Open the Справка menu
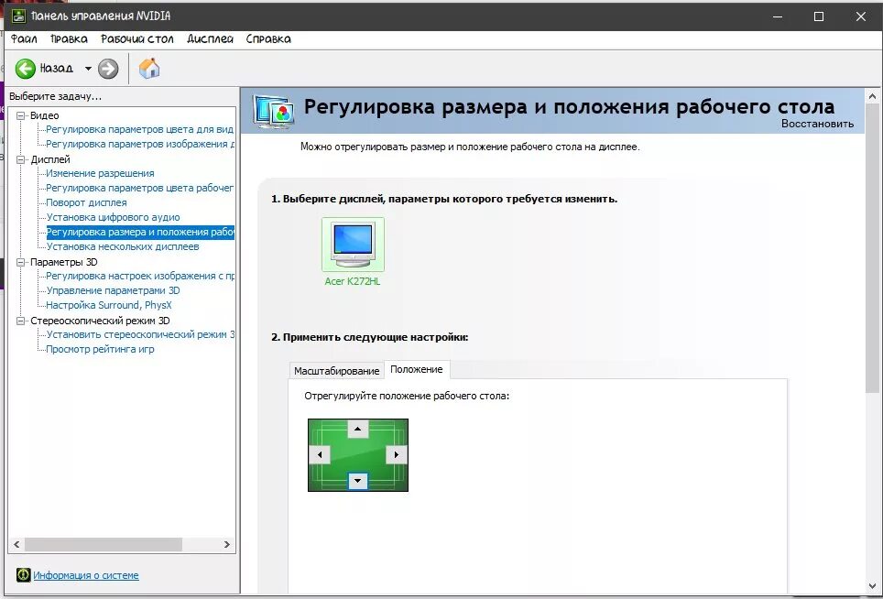 coord(268,38)
